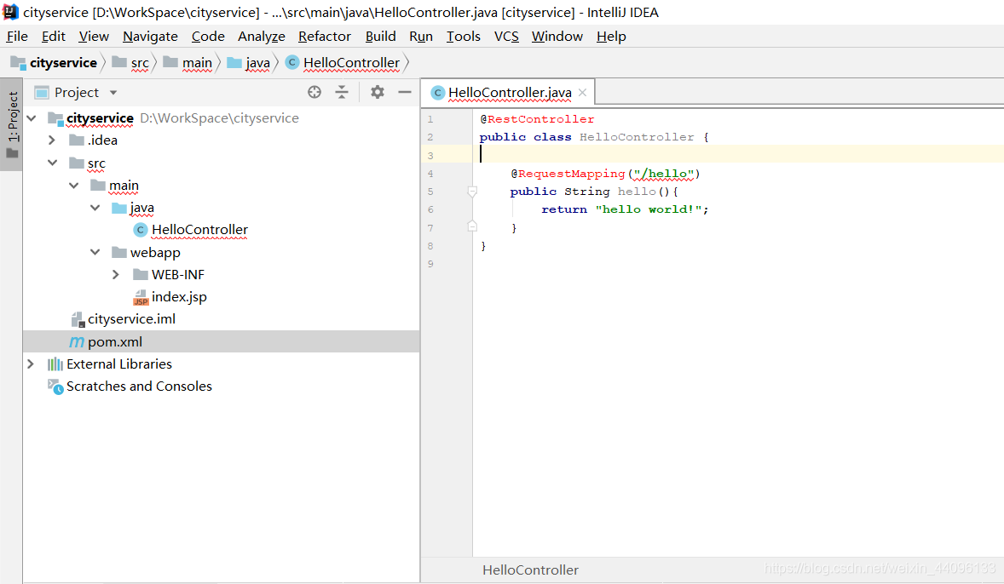Collapse the cityservice root node
Image resolution: width=1004 pixels, height=584 pixels.
[x=32, y=117]
